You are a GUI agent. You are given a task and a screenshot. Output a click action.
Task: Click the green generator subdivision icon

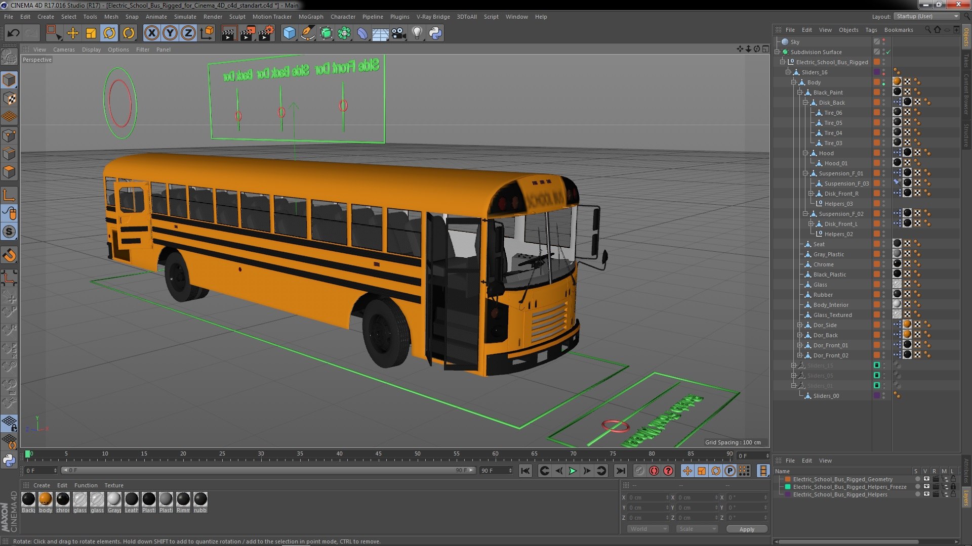tap(326, 33)
